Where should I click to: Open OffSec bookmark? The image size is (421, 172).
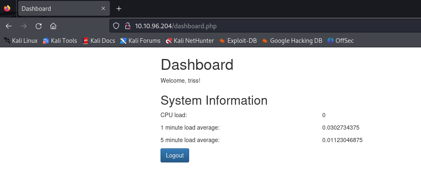point(341,41)
